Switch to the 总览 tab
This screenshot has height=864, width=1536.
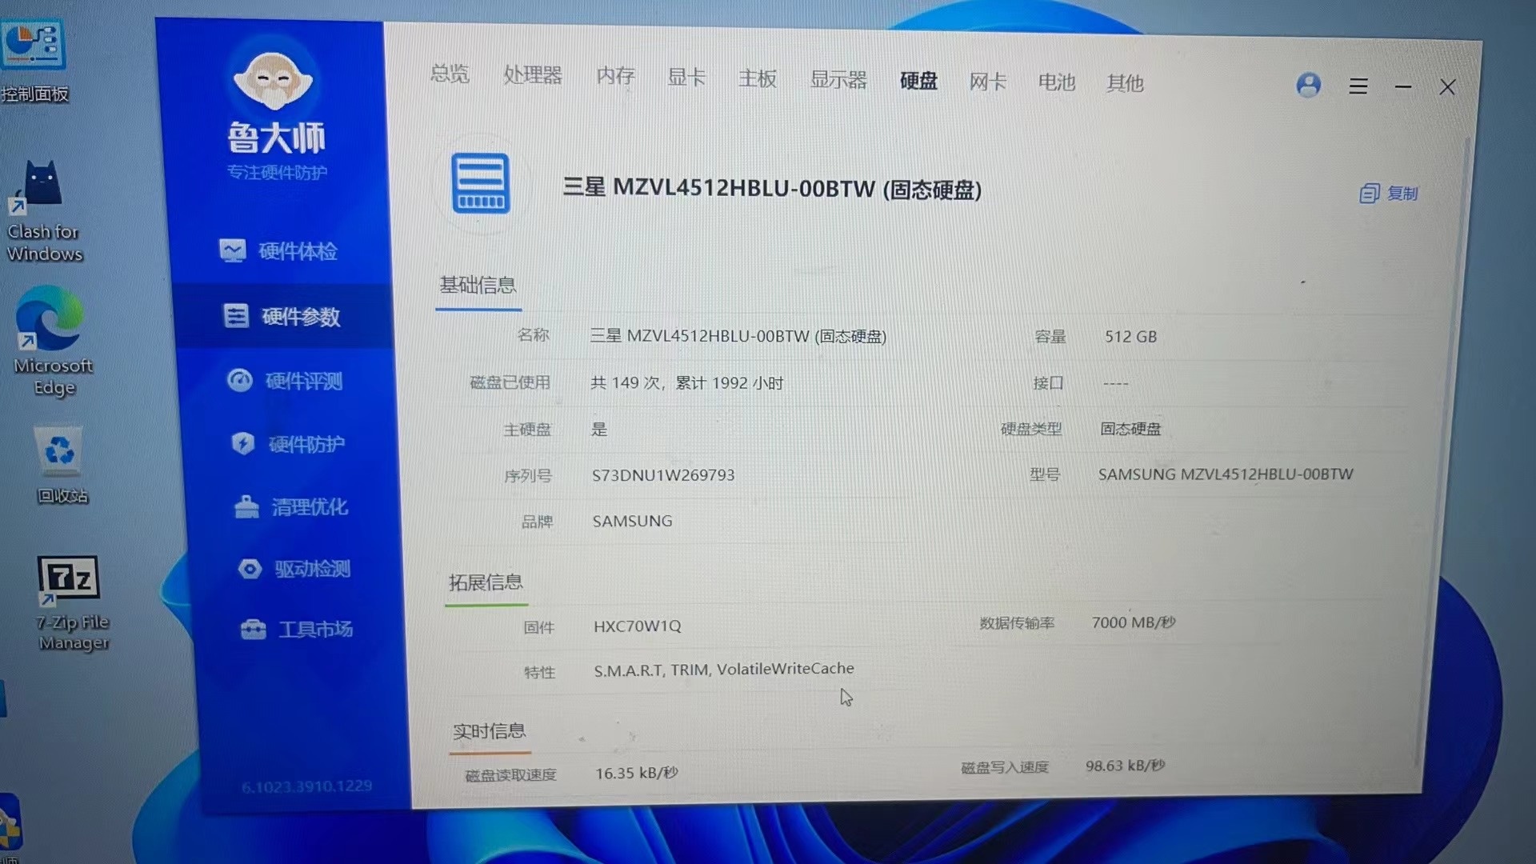(450, 74)
